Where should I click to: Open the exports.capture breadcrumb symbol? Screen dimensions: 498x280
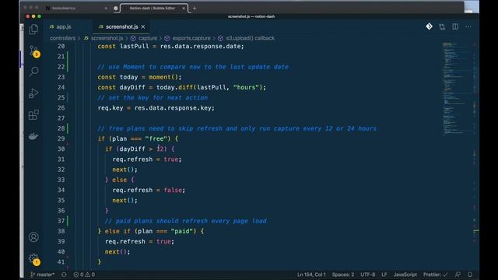point(188,38)
